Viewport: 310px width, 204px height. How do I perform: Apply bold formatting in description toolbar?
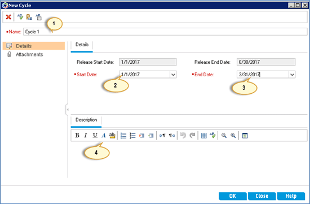tap(77, 136)
